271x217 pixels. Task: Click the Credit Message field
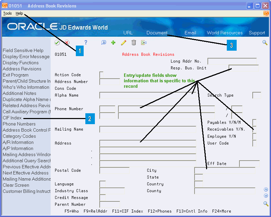tap(102, 198)
